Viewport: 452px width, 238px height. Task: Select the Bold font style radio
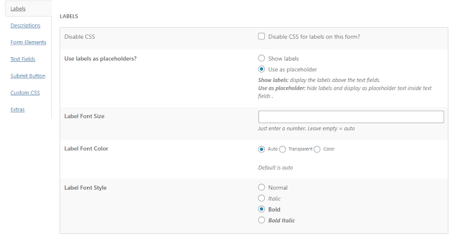(262, 209)
